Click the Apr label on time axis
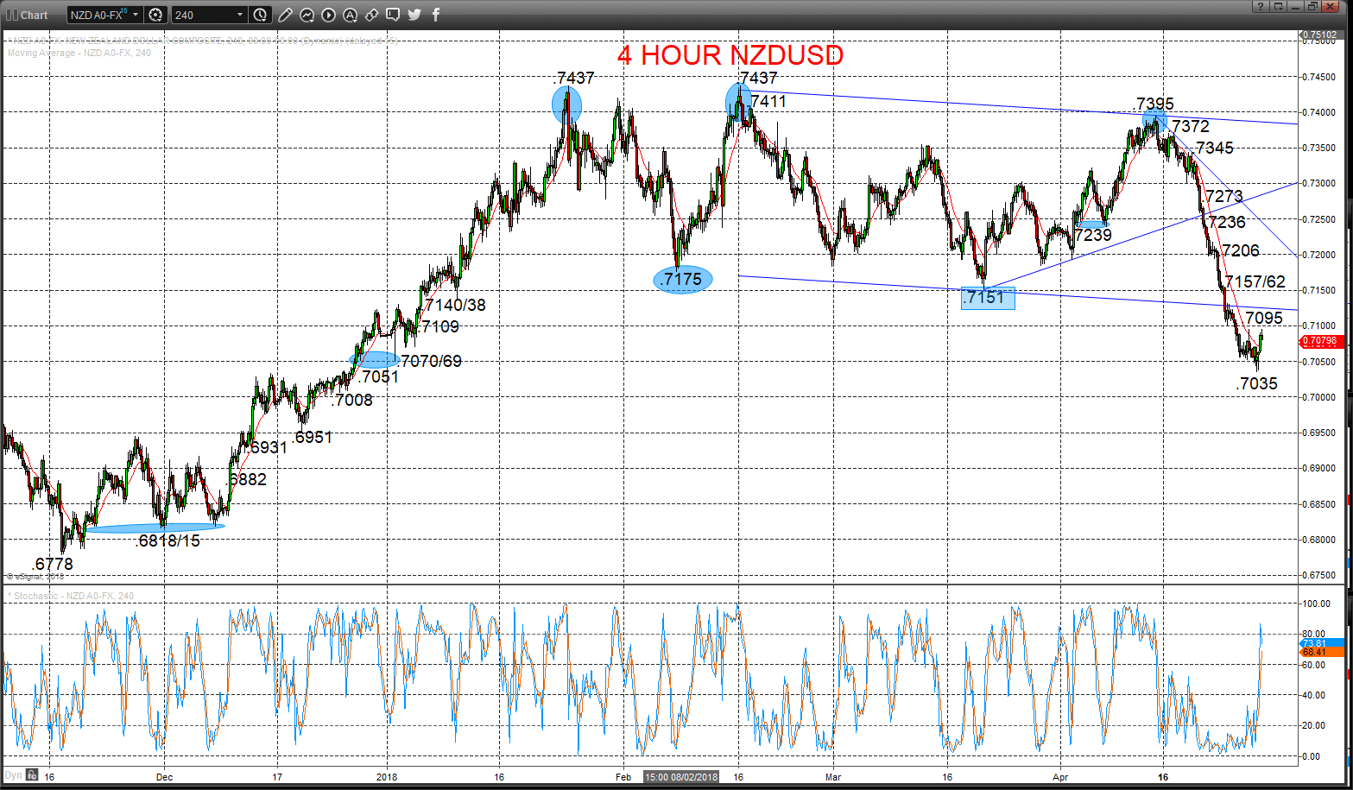 click(x=1060, y=777)
